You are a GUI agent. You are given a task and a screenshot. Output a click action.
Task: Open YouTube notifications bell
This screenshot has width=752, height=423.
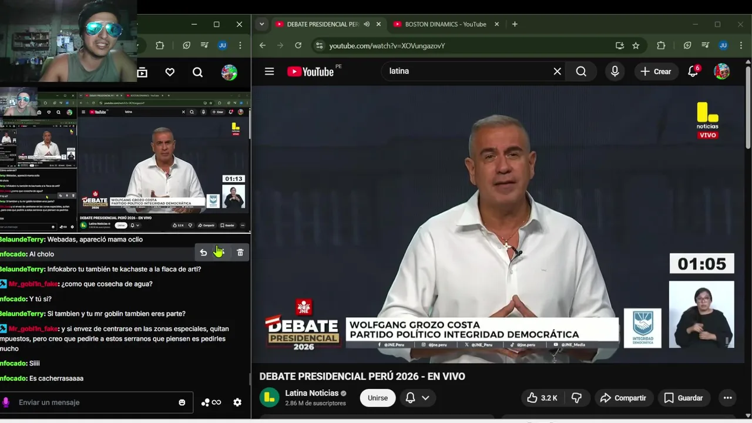tap(693, 71)
